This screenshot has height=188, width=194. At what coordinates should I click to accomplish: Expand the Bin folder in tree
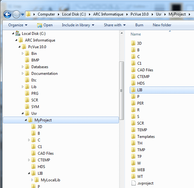(23, 54)
